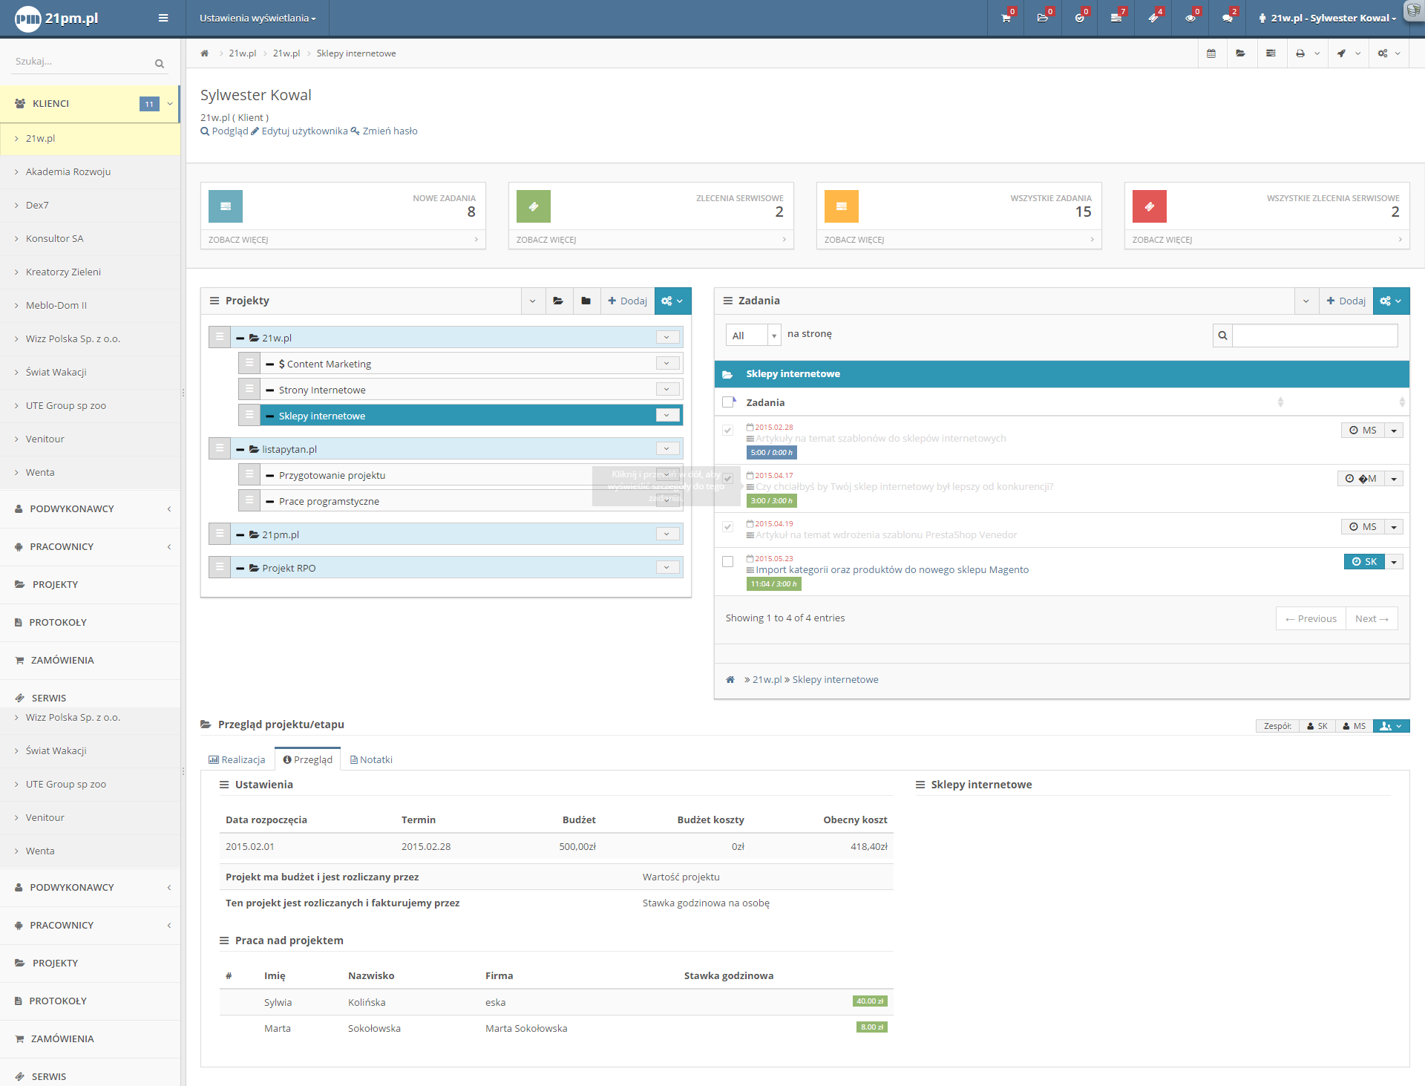Viewport: 1425px width, 1086px height.
Task: Click the calendar icon in breadcrumb toolbar
Action: (x=1211, y=53)
